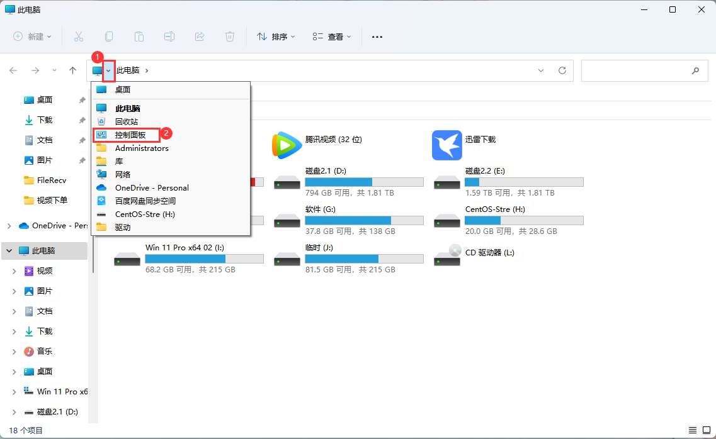The image size is (716, 439).
Task: Click the Cut scissors icon in toolbar
Action: [x=79, y=36]
